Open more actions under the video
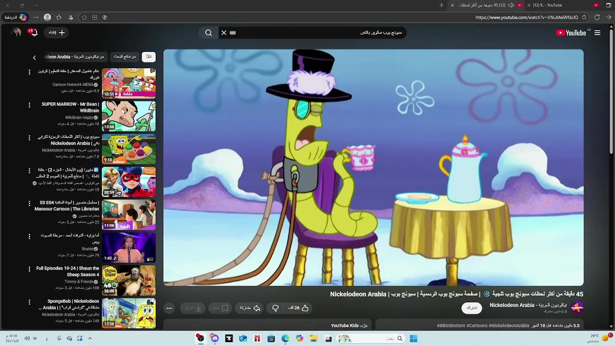The image size is (615, 346). [169, 308]
